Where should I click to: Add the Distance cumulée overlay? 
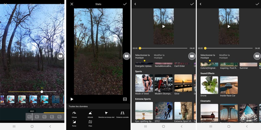tap(123, 114)
